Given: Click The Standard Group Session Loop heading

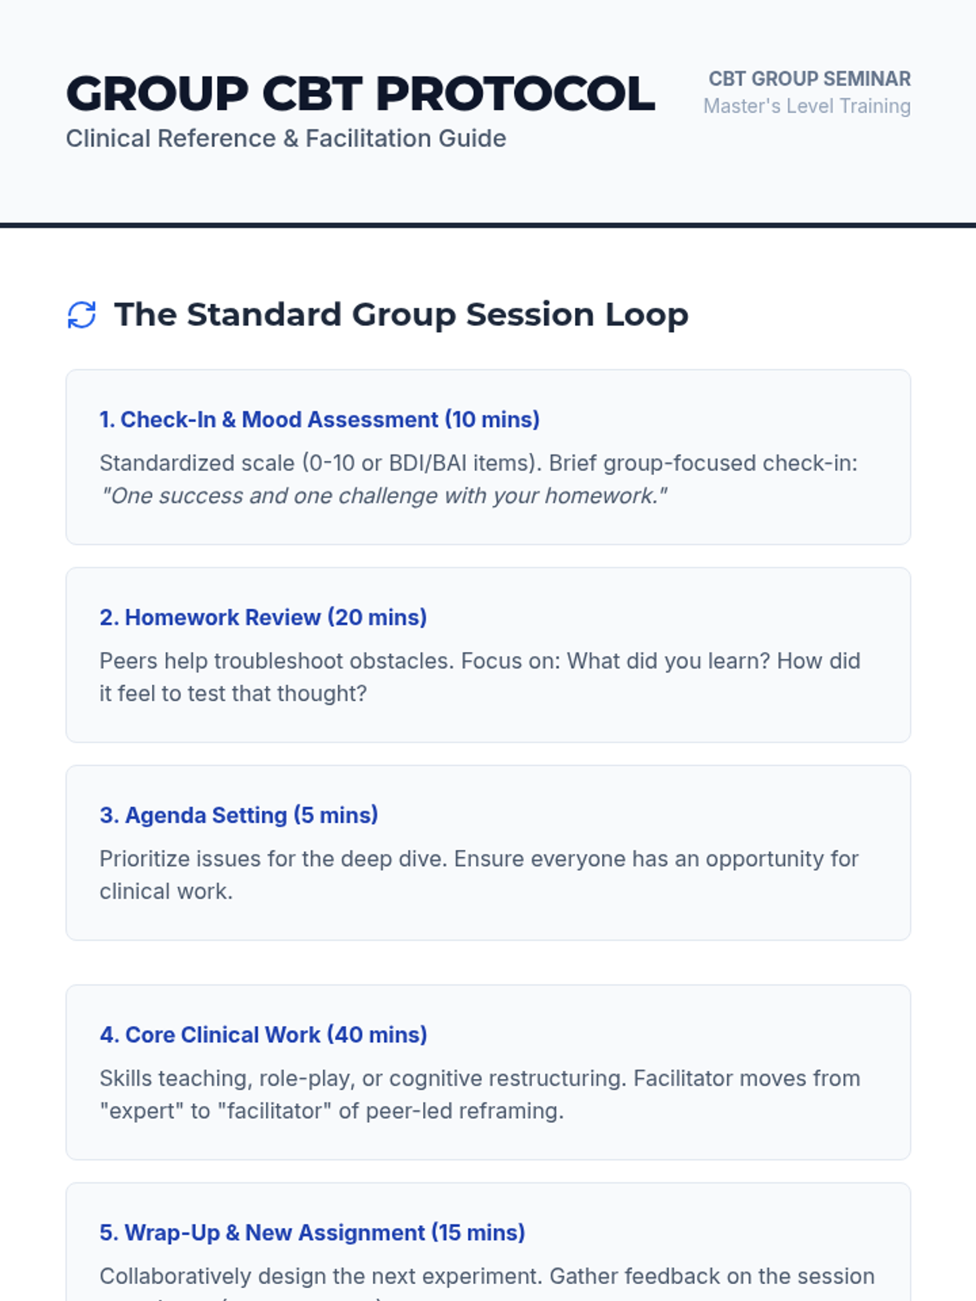Looking at the screenshot, I should 401,315.
